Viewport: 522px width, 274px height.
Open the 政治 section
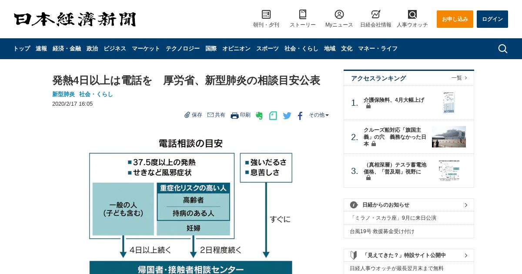tap(92, 49)
